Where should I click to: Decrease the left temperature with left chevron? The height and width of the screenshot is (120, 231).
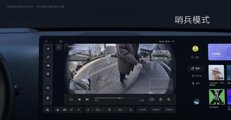[x=93, y=110]
